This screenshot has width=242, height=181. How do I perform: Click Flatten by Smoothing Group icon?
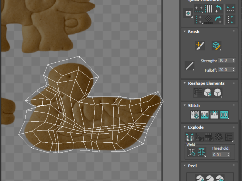pos(209,137)
